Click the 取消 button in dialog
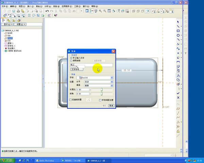204x163 pixels. pos(111,106)
